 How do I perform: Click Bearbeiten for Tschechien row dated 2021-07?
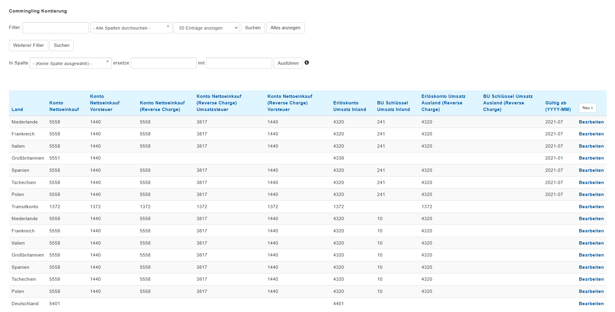591,183
